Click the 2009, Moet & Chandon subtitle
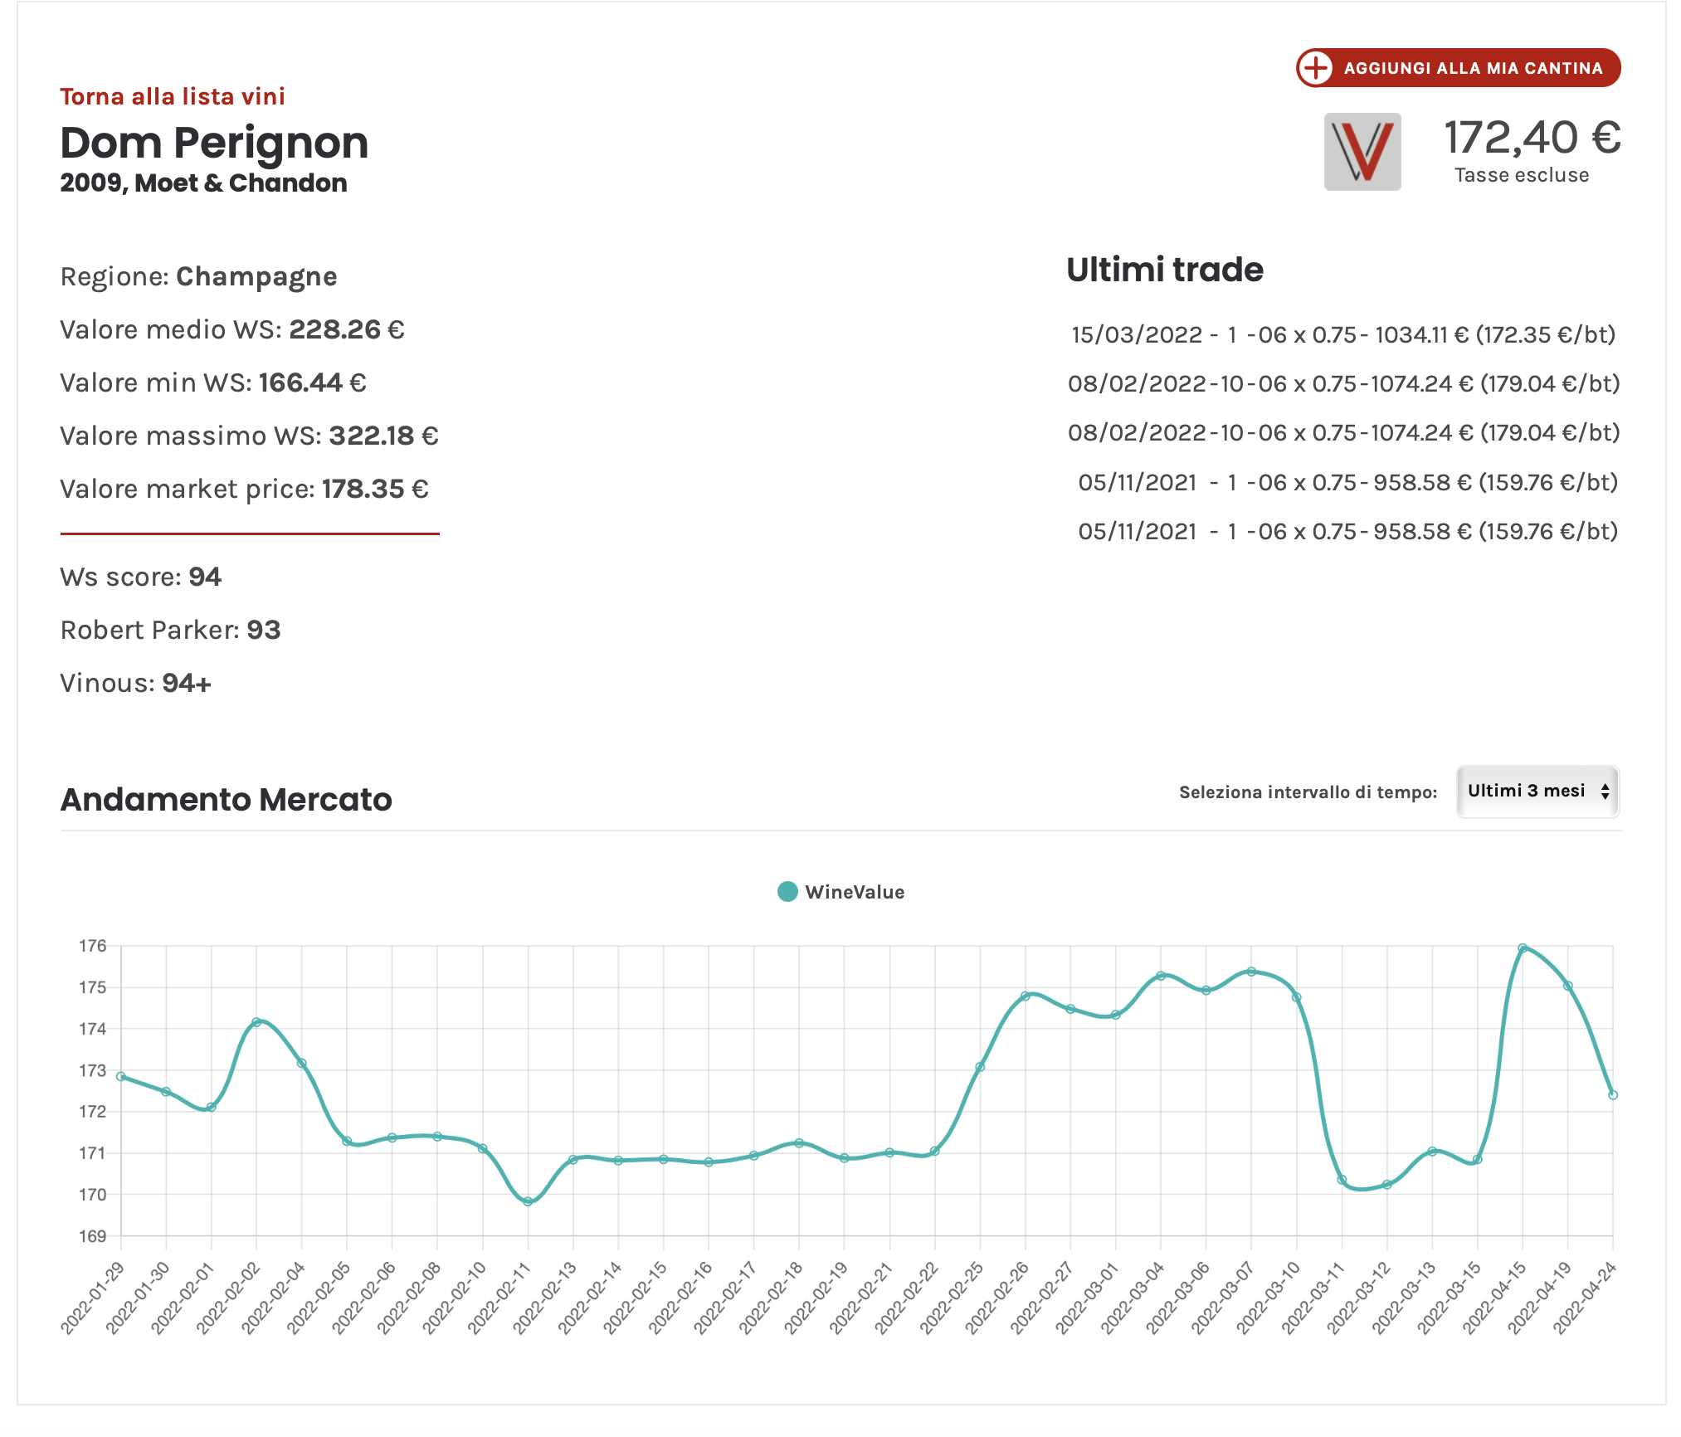The height and width of the screenshot is (1437, 1681). click(203, 183)
